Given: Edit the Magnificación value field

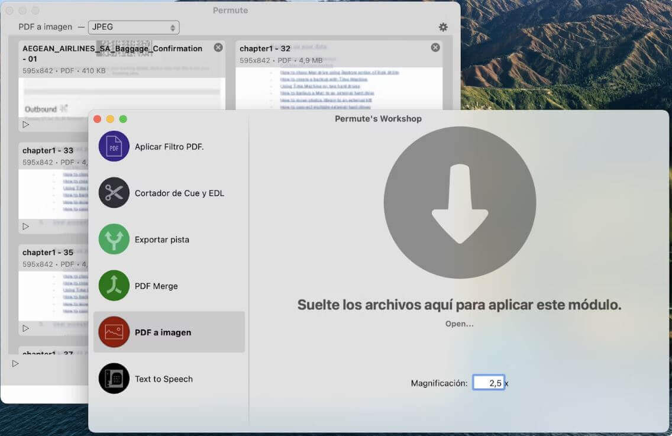Looking at the screenshot, I should tap(489, 382).
